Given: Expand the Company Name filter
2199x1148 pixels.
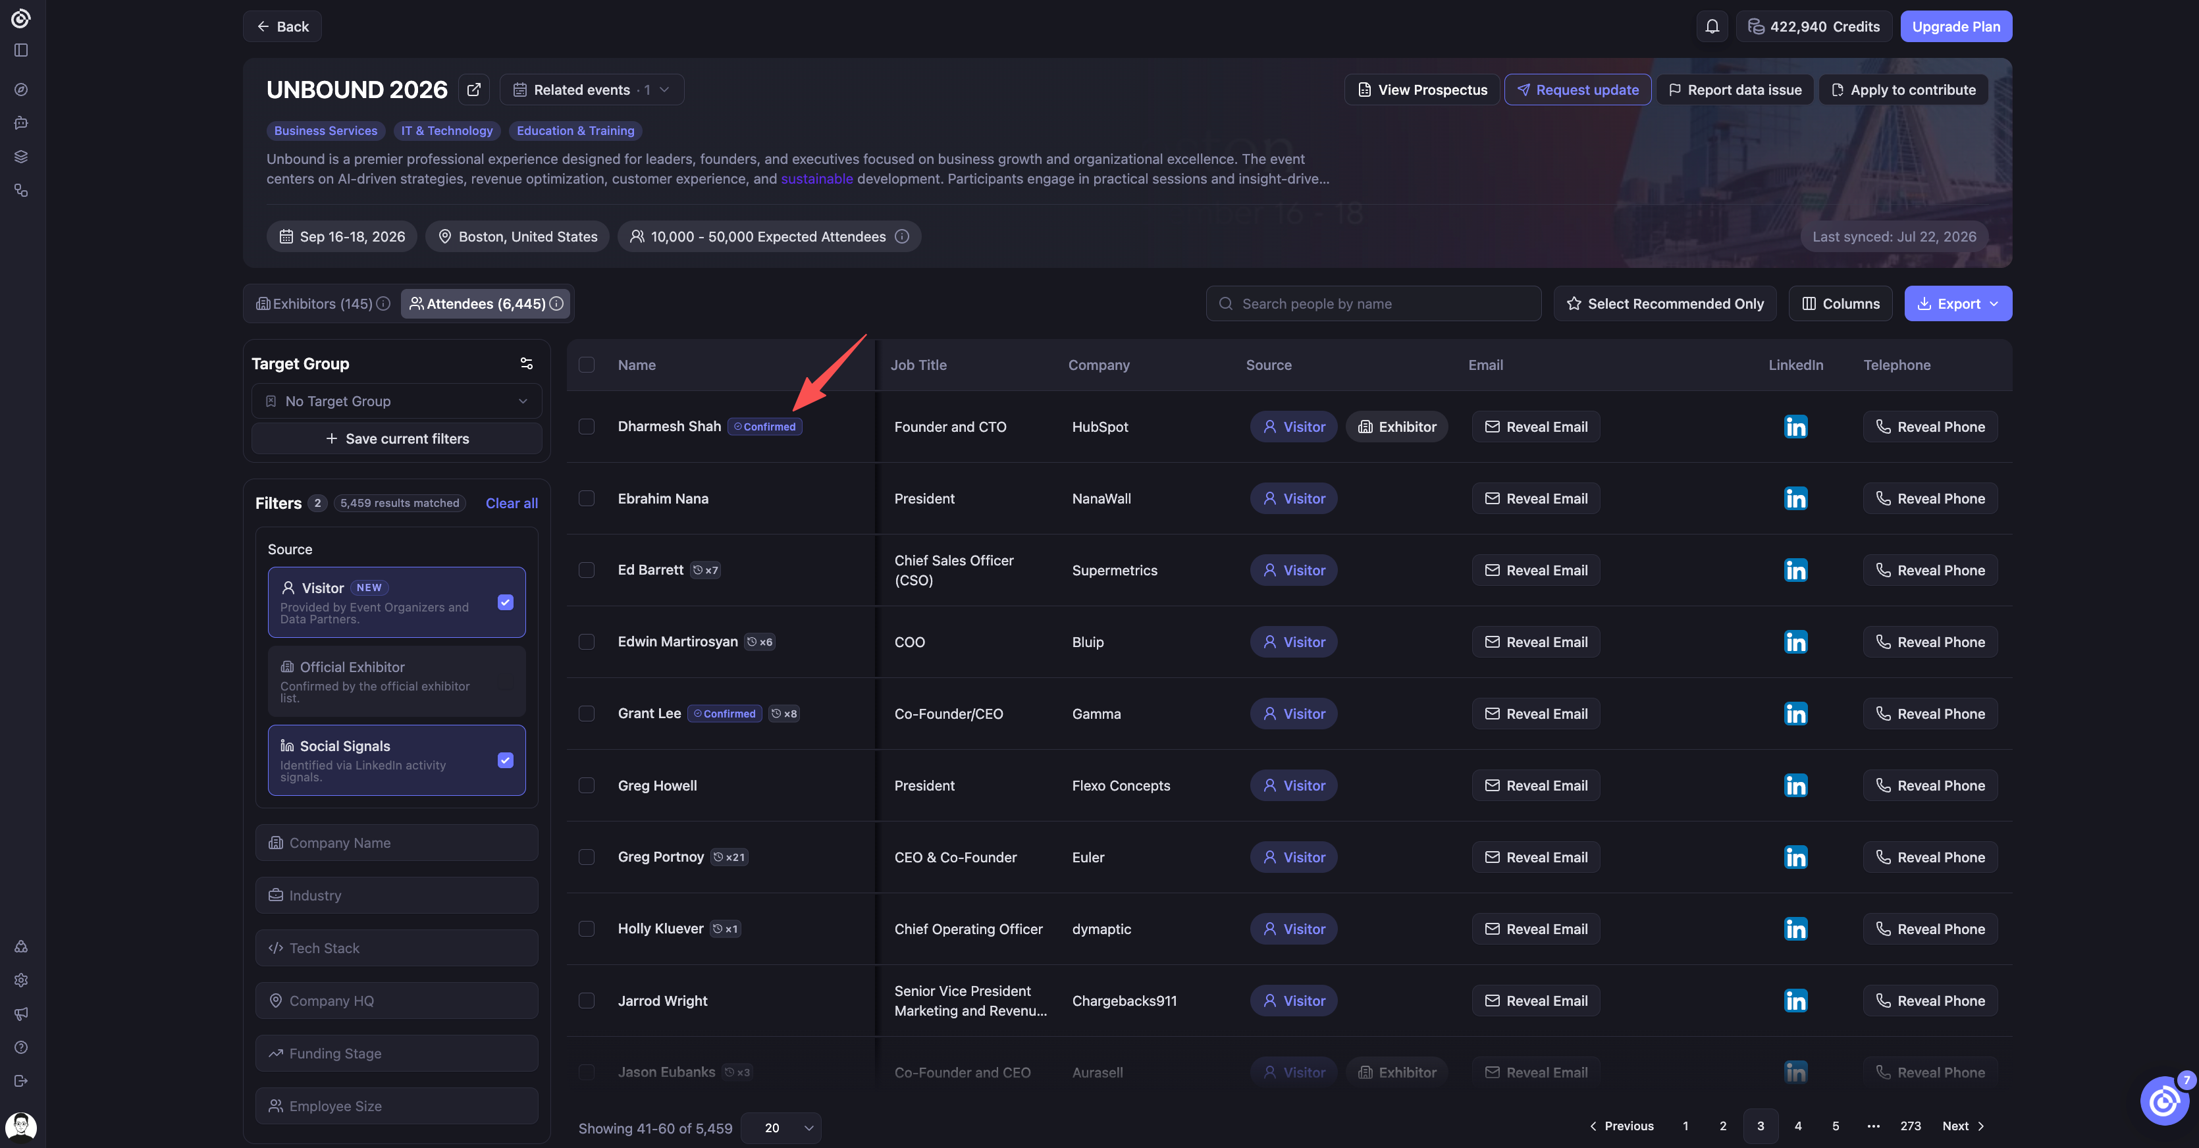Looking at the screenshot, I should pyautogui.click(x=397, y=843).
